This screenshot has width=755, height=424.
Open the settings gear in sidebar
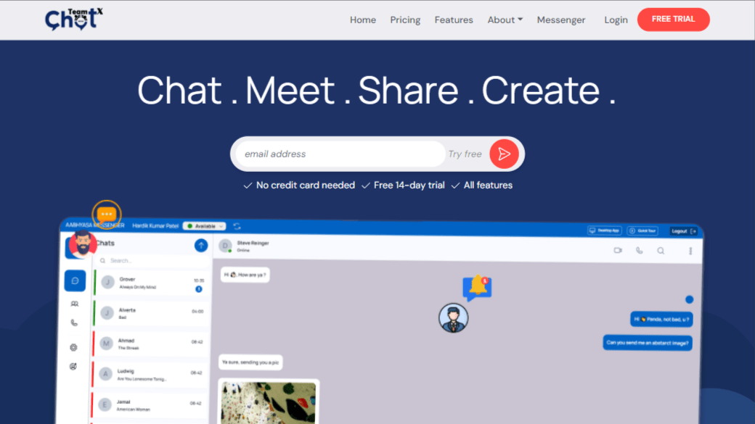pos(73,347)
